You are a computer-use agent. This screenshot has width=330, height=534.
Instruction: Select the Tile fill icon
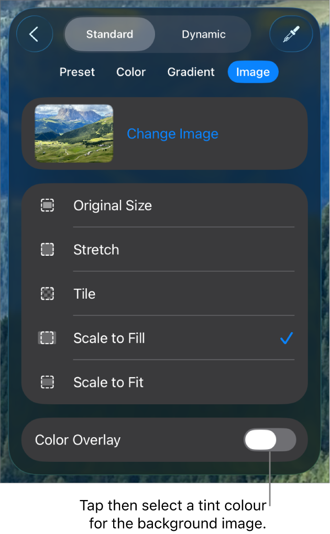click(x=47, y=293)
